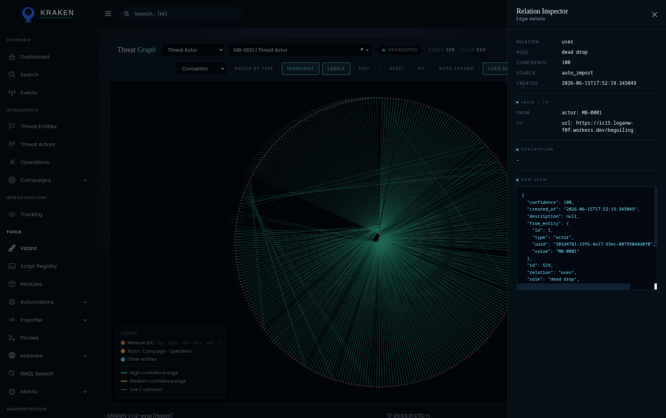Click the Tidy button
Viewport: 666px width, 418px height.
(x=364, y=68)
